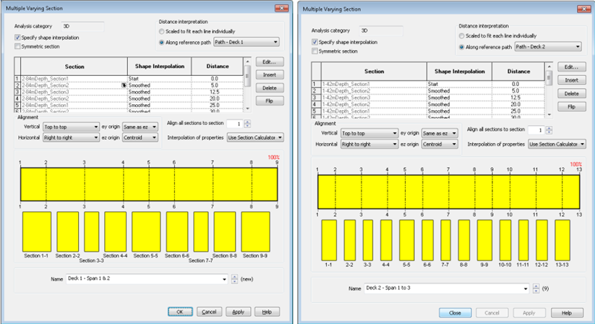Click the stepper beside the Deck 2 name field
Image resolution: width=595 pixels, height=324 pixels.
[x=535, y=289]
